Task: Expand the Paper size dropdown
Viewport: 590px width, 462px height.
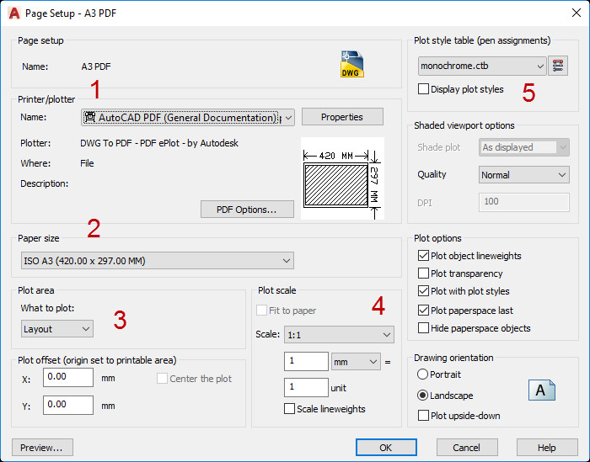Action: tap(157, 261)
